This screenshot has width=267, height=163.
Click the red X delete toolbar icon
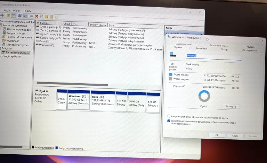37,16
